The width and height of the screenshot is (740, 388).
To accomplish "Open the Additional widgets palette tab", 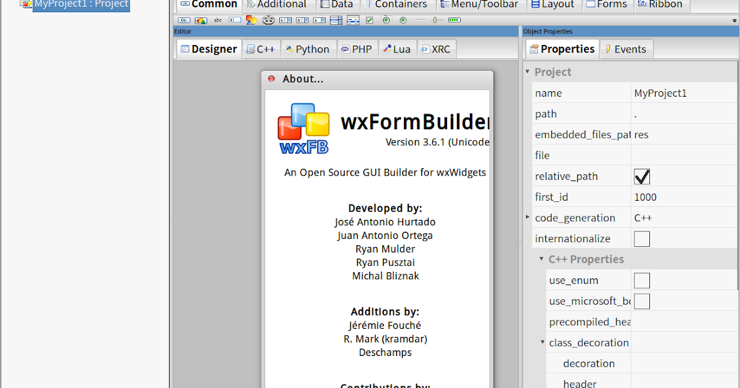I will coord(276,4).
